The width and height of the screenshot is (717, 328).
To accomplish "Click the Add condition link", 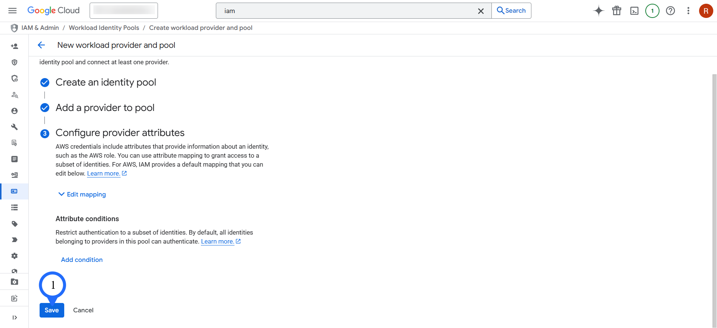I will (82, 260).
